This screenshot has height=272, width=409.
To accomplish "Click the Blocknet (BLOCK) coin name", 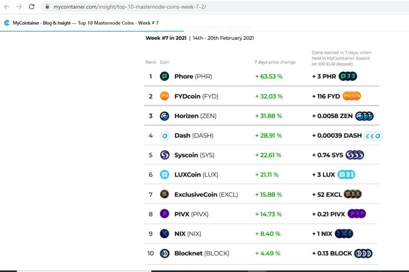I will [x=202, y=253].
